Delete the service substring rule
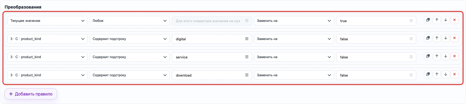The width and height of the screenshot is (466, 104). (x=454, y=56)
